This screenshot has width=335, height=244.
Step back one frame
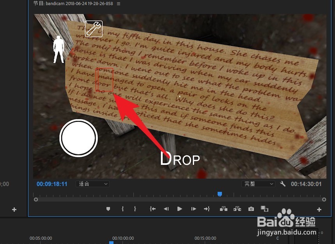coord(166,209)
